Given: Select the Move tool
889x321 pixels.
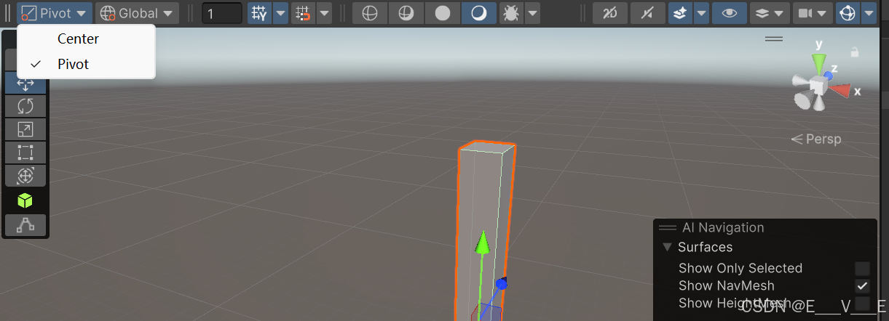Looking at the screenshot, I should click(25, 84).
